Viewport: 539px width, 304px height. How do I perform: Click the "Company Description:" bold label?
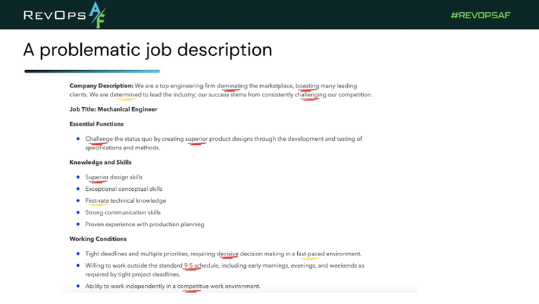point(101,86)
